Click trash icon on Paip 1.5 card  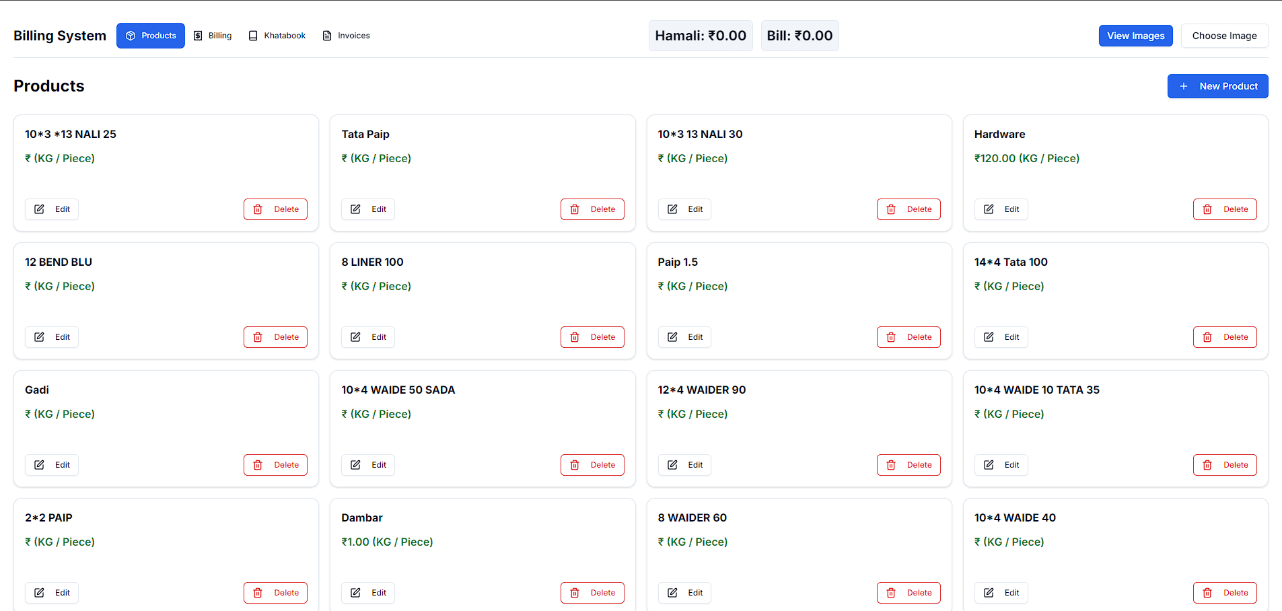tap(891, 337)
